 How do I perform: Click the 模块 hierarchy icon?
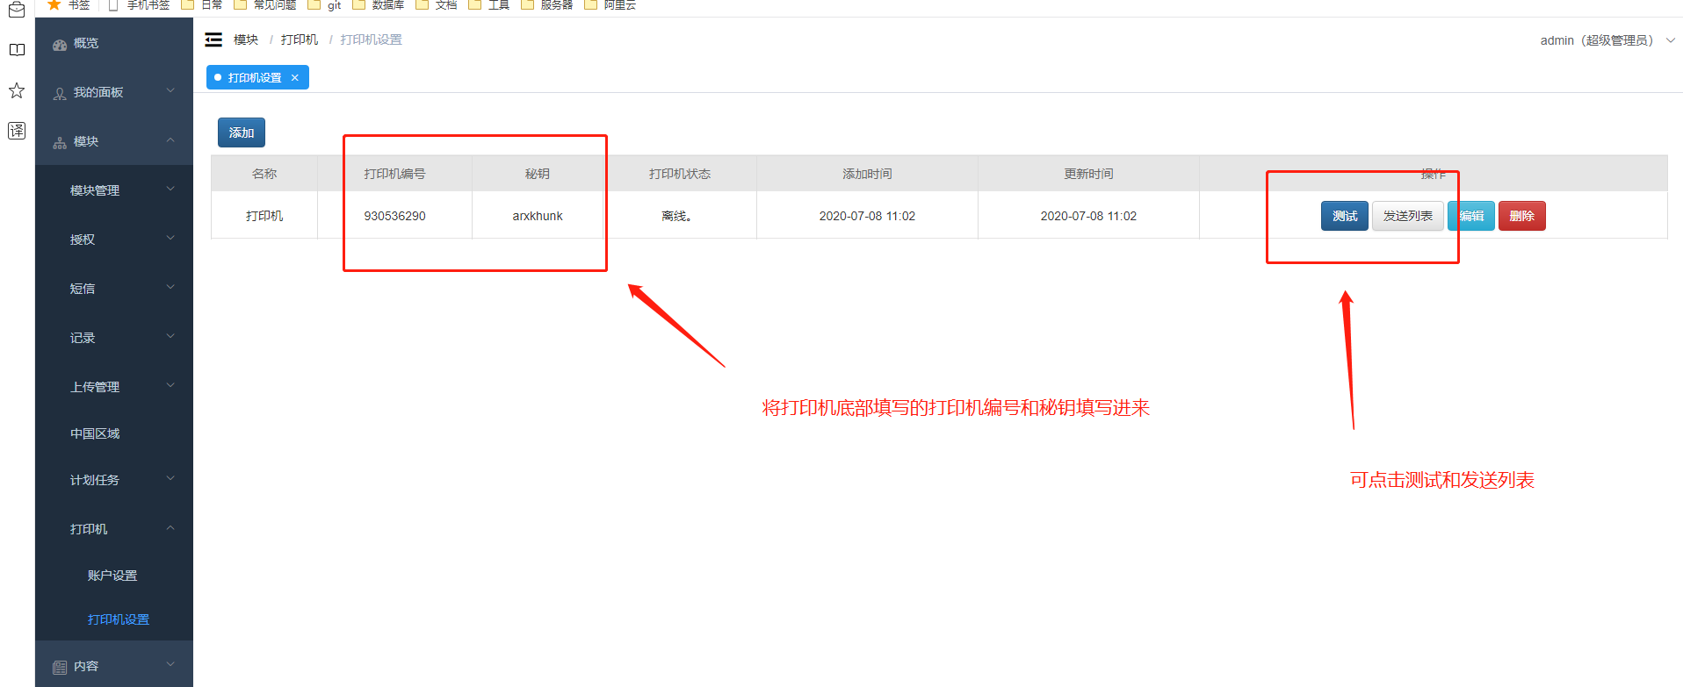click(60, 142)
